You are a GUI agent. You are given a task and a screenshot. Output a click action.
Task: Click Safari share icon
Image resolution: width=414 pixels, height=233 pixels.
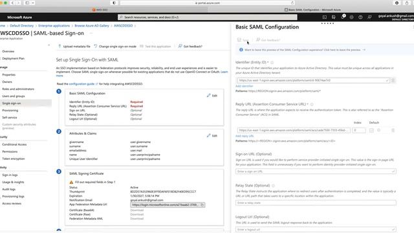pyautogui.click(x=407, y=3)
